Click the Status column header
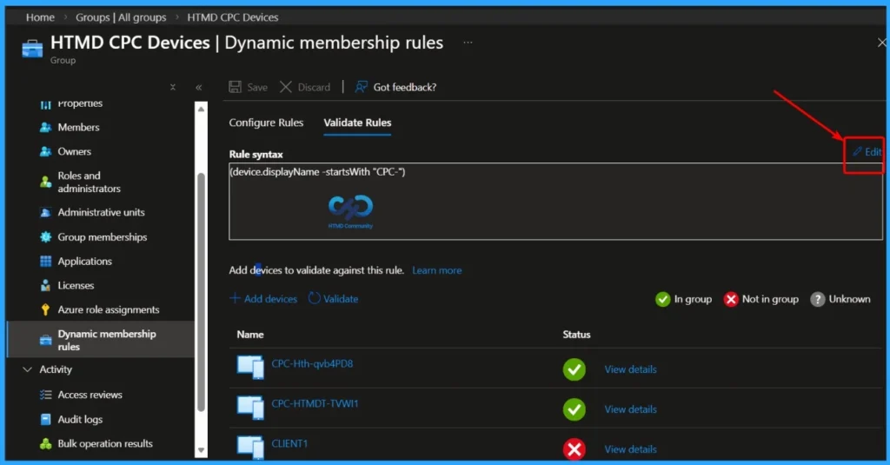Screen dimensions: 890x465 [576, 335]
